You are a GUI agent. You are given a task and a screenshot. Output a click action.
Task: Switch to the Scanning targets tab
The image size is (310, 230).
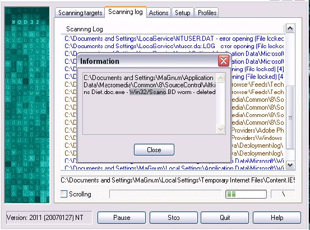click(80, 13)
